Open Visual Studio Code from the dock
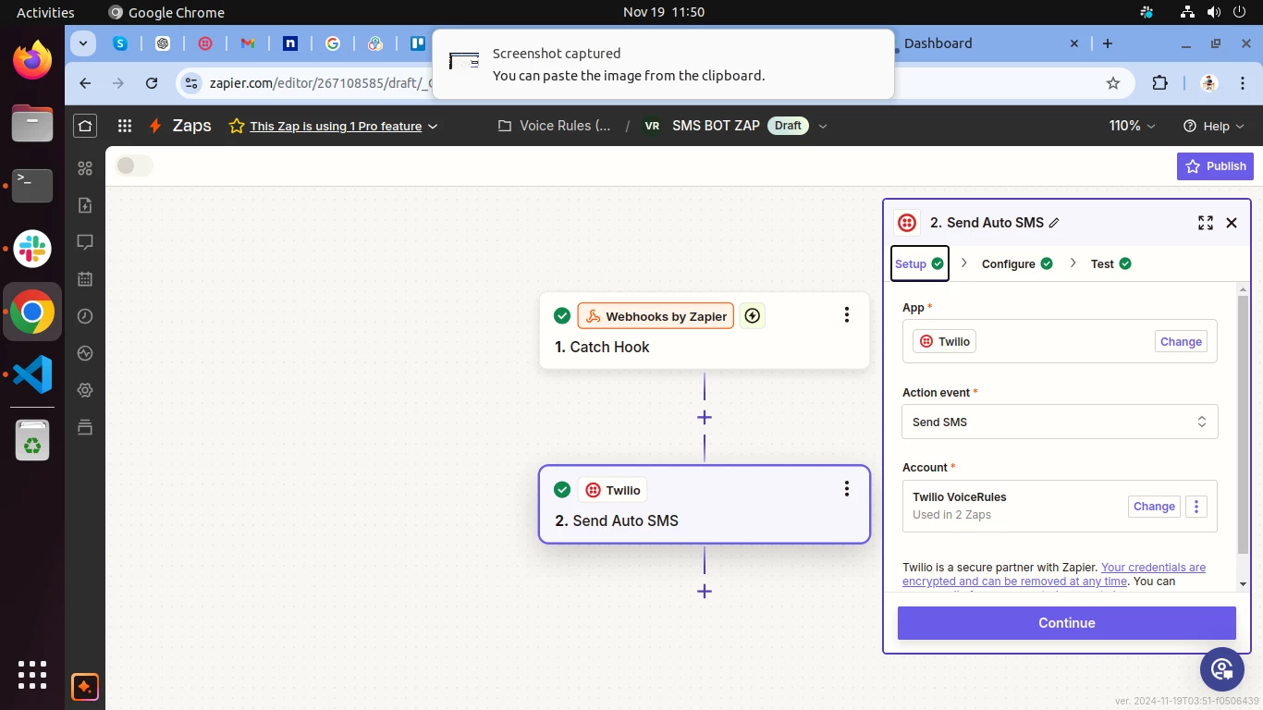Viewport: 1263px width, 710px height. pyautogui.click(x=32, y=374)
